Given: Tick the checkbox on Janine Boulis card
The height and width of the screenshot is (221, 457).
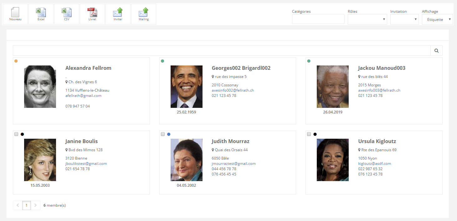Looking at the screenshot, I should (x=16, y=134).
